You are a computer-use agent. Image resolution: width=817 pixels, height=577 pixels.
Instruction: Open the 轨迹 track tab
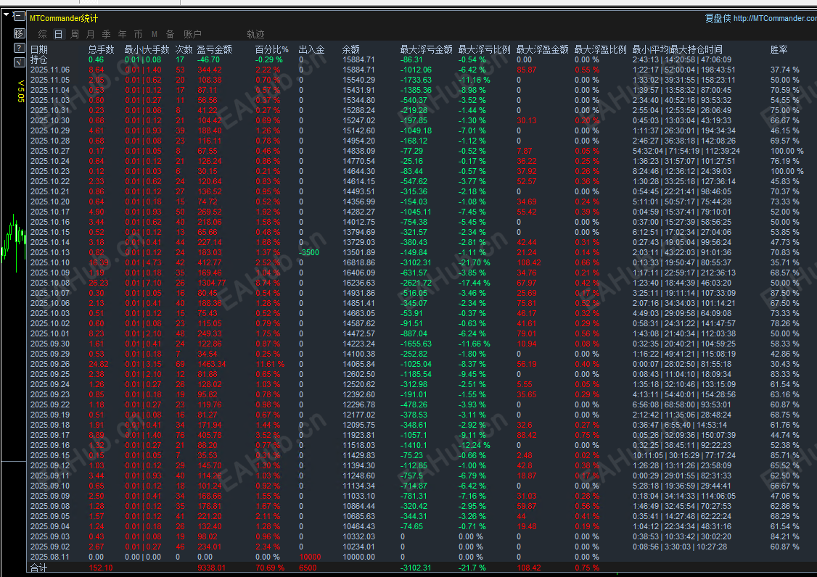(256, 34)
